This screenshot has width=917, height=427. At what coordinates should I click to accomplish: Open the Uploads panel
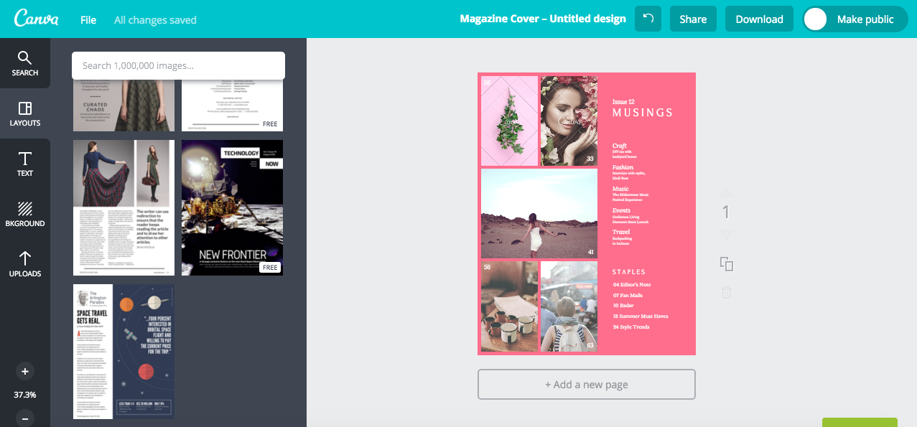25,264
